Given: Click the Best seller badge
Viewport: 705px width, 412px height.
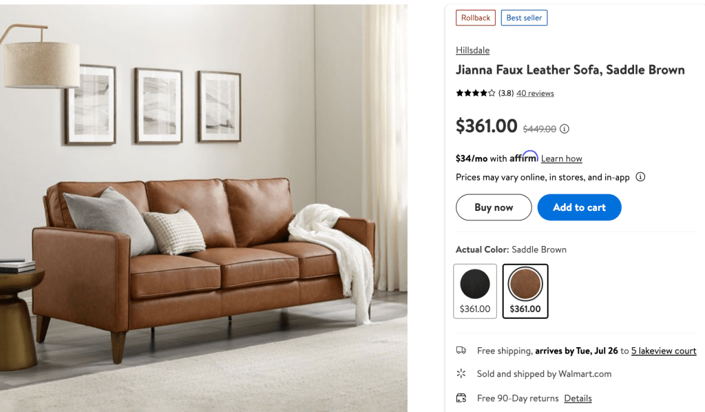Looking at the screenshot, I should click(524, 17).
